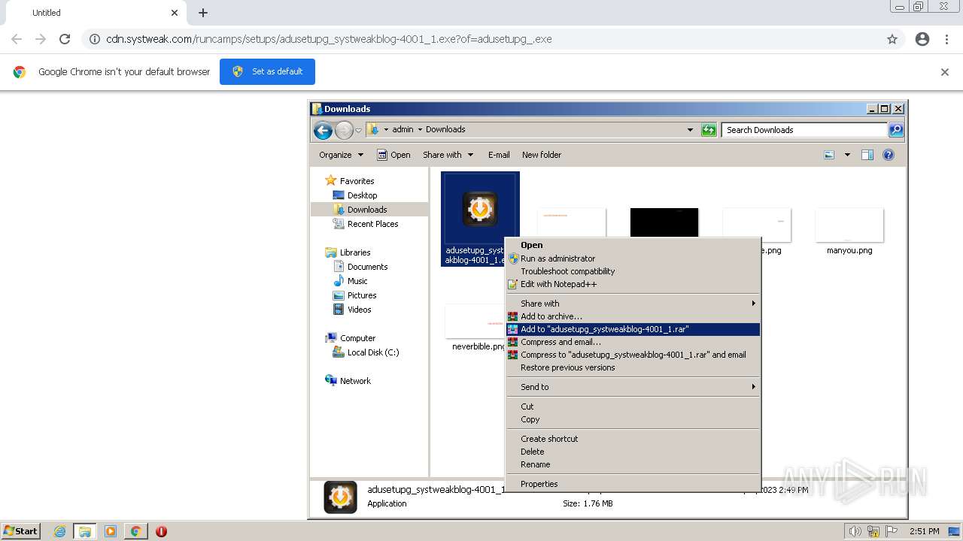Expand the address bar history dropdown
Image resolution: width=963 pixels, height=541 pixels.
(x=690, y=130)
